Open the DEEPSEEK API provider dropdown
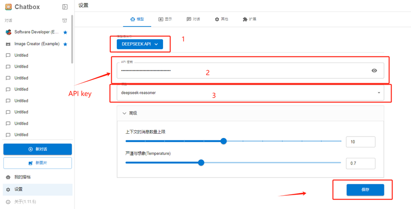 140,44
